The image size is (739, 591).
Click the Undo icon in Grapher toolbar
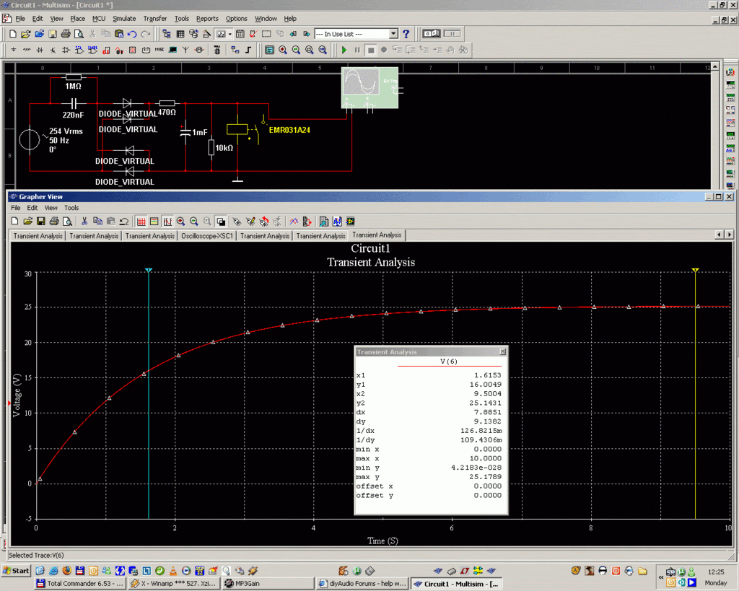[124, 222]
